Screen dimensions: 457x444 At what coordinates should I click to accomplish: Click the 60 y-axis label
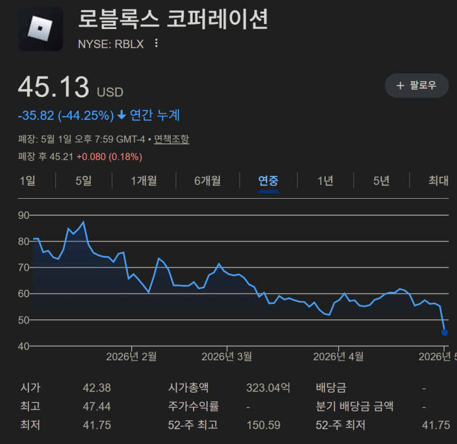(x=24, y=294)
